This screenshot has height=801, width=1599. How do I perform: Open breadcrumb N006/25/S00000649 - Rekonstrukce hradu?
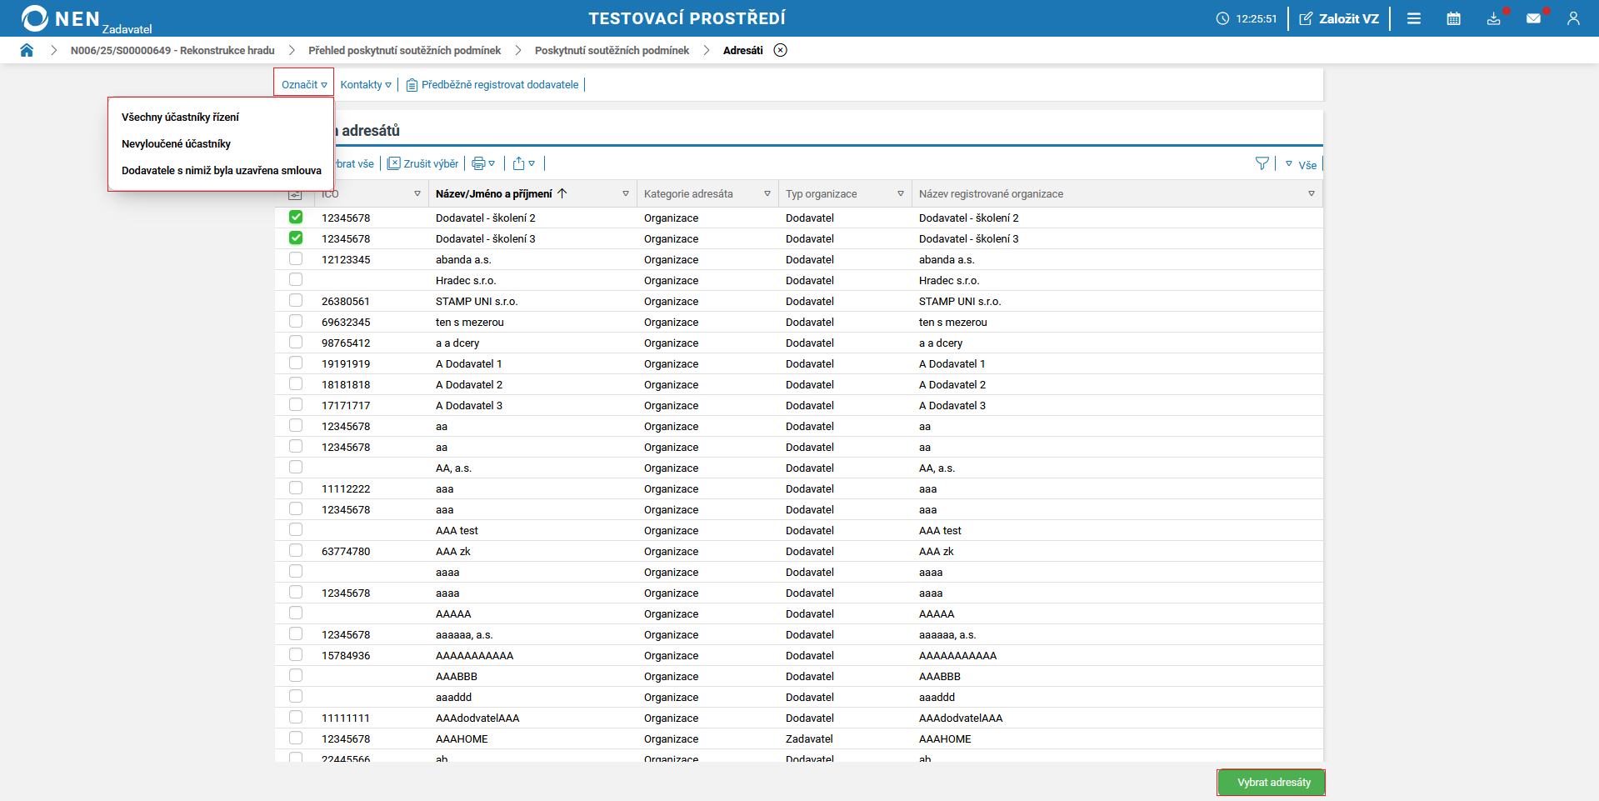pos(172,50)
